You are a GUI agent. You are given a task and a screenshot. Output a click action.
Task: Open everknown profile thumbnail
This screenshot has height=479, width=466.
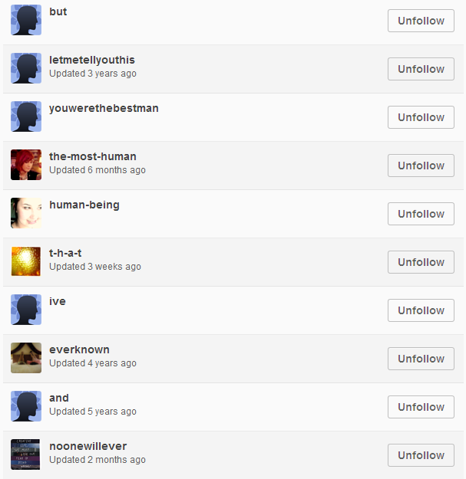click(26, 358)
